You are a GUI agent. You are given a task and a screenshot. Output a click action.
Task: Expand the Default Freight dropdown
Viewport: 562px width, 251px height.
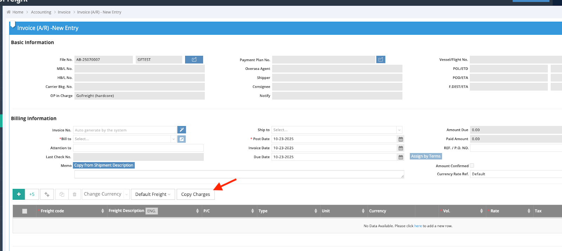(x=153, y=194)
